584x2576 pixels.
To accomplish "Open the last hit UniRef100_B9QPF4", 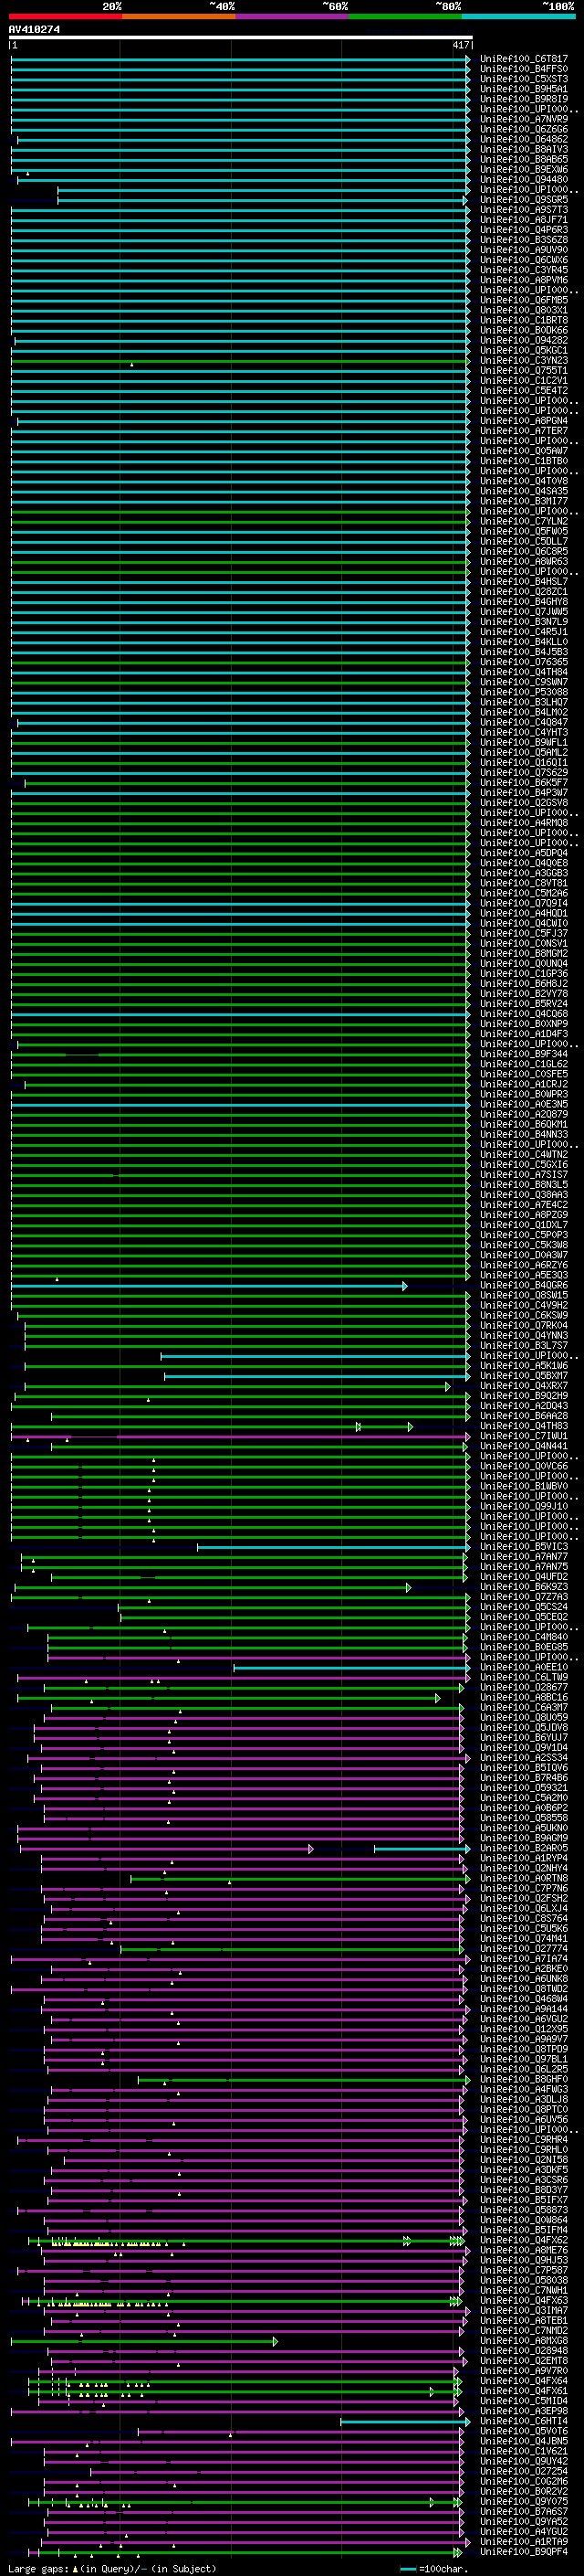I will pos(523,2551).
